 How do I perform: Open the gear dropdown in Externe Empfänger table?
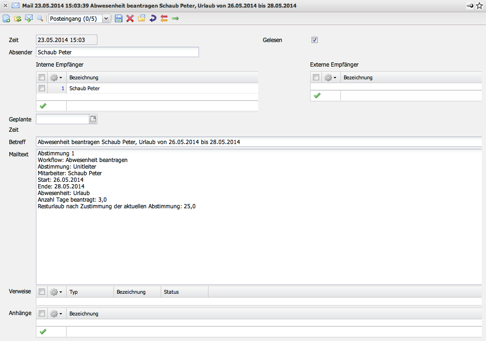[x=330, y=77]
